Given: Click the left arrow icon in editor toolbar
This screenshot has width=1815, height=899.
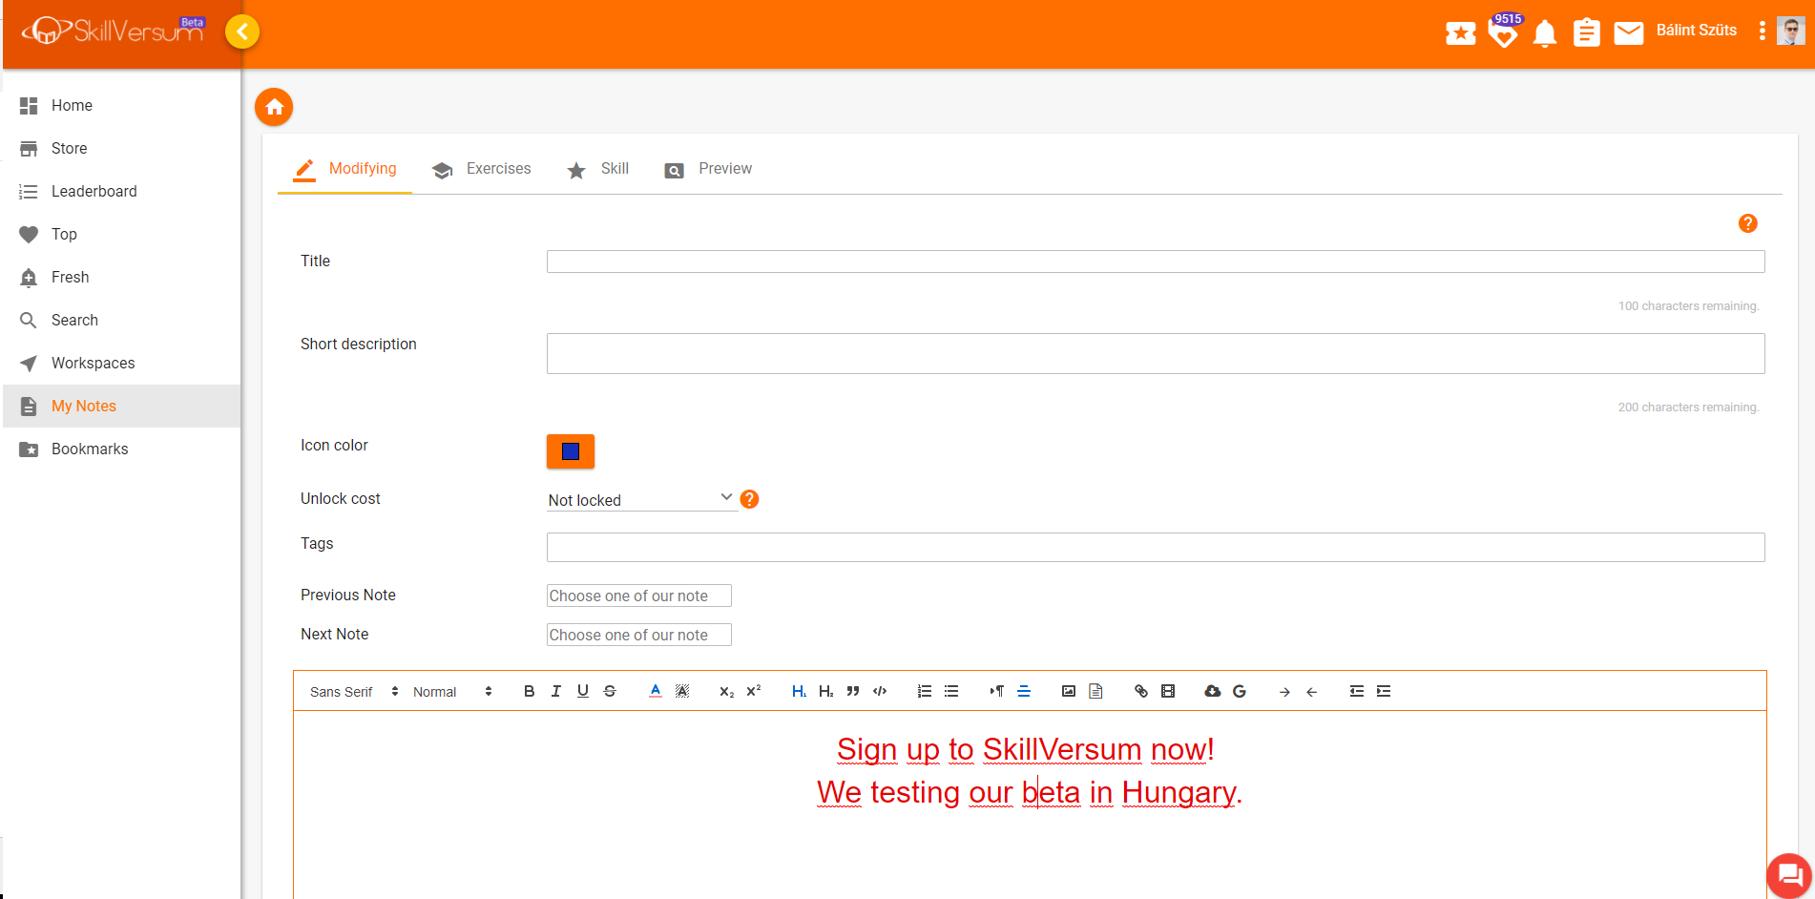Looking at the screenshot, I should tap(1312, 692).
